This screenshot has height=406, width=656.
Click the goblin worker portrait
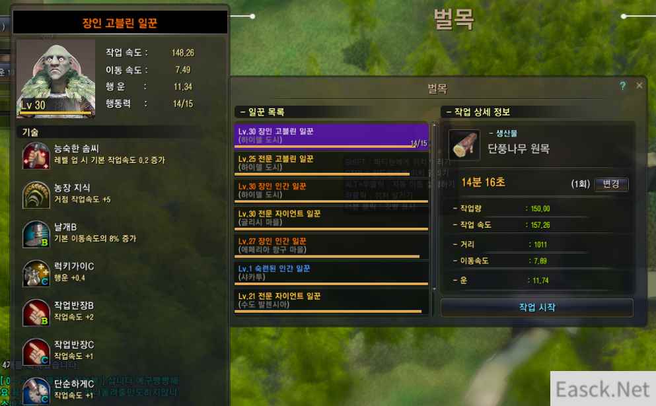(56, 79)
